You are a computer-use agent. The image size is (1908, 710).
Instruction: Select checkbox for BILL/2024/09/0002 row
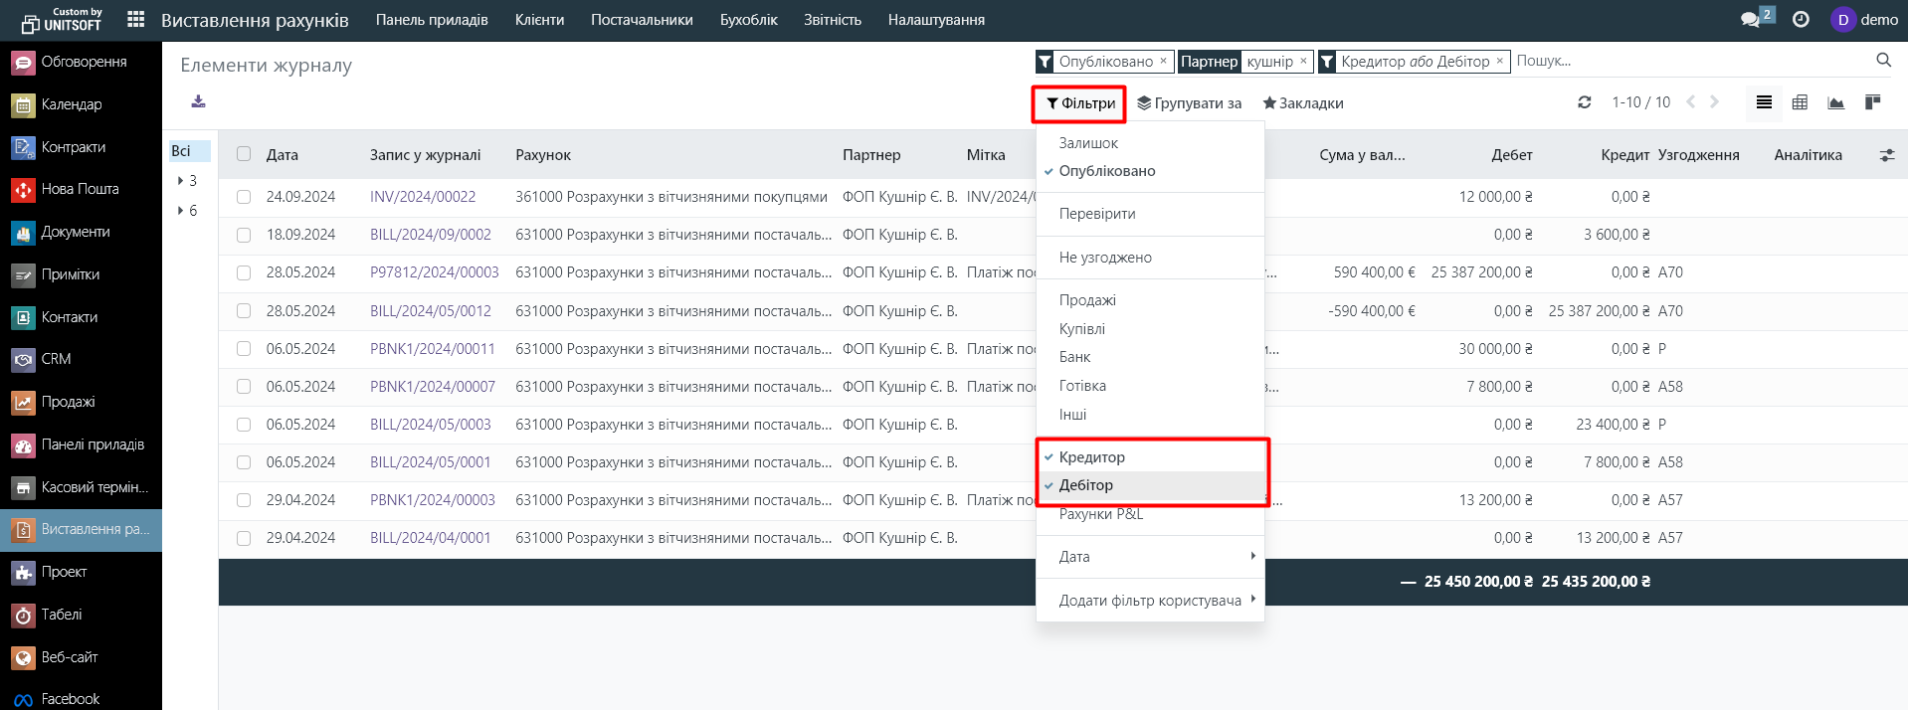[x=244, y=235]
